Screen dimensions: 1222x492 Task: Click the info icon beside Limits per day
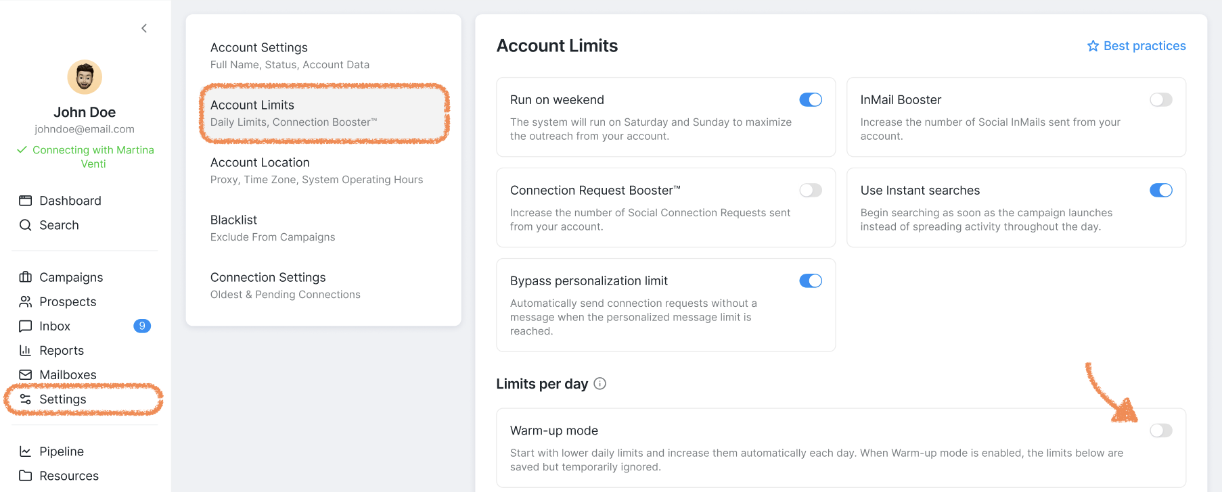[x=600, y=384]
